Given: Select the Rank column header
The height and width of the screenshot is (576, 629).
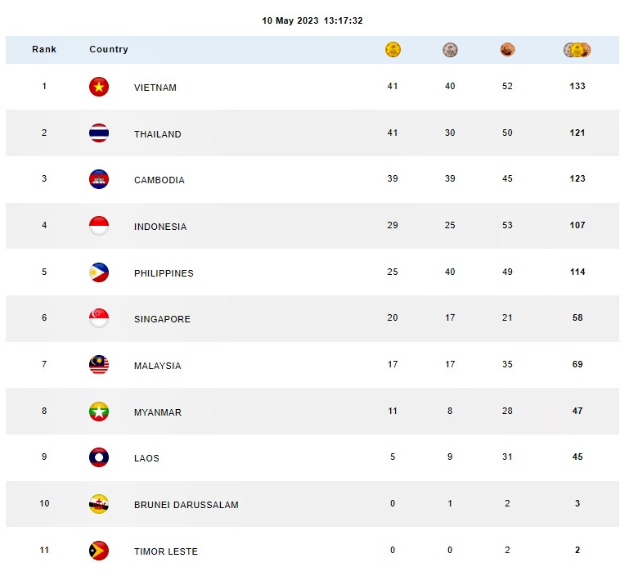Looking at the screenshot, I should click(44, 49).
